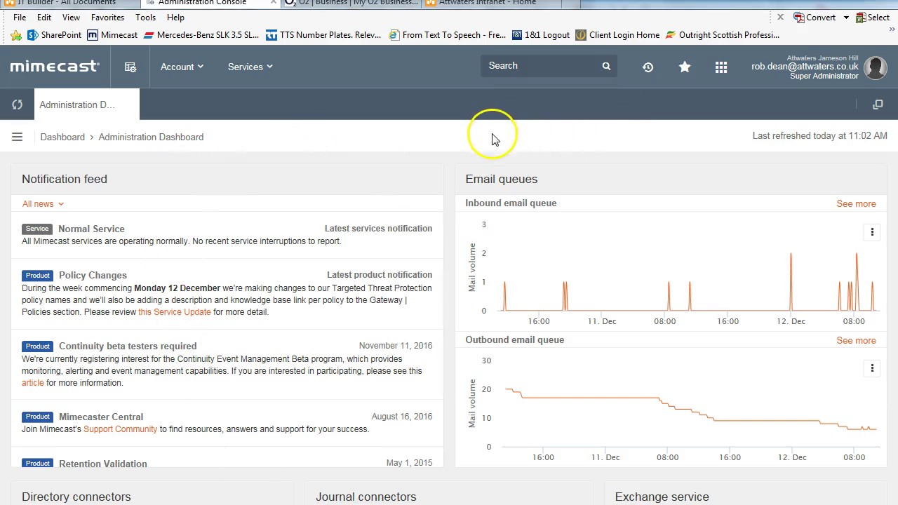The height and width of the screenshot is (505, 898).
Task: Open the Help menu
Action: pos(175,18)
